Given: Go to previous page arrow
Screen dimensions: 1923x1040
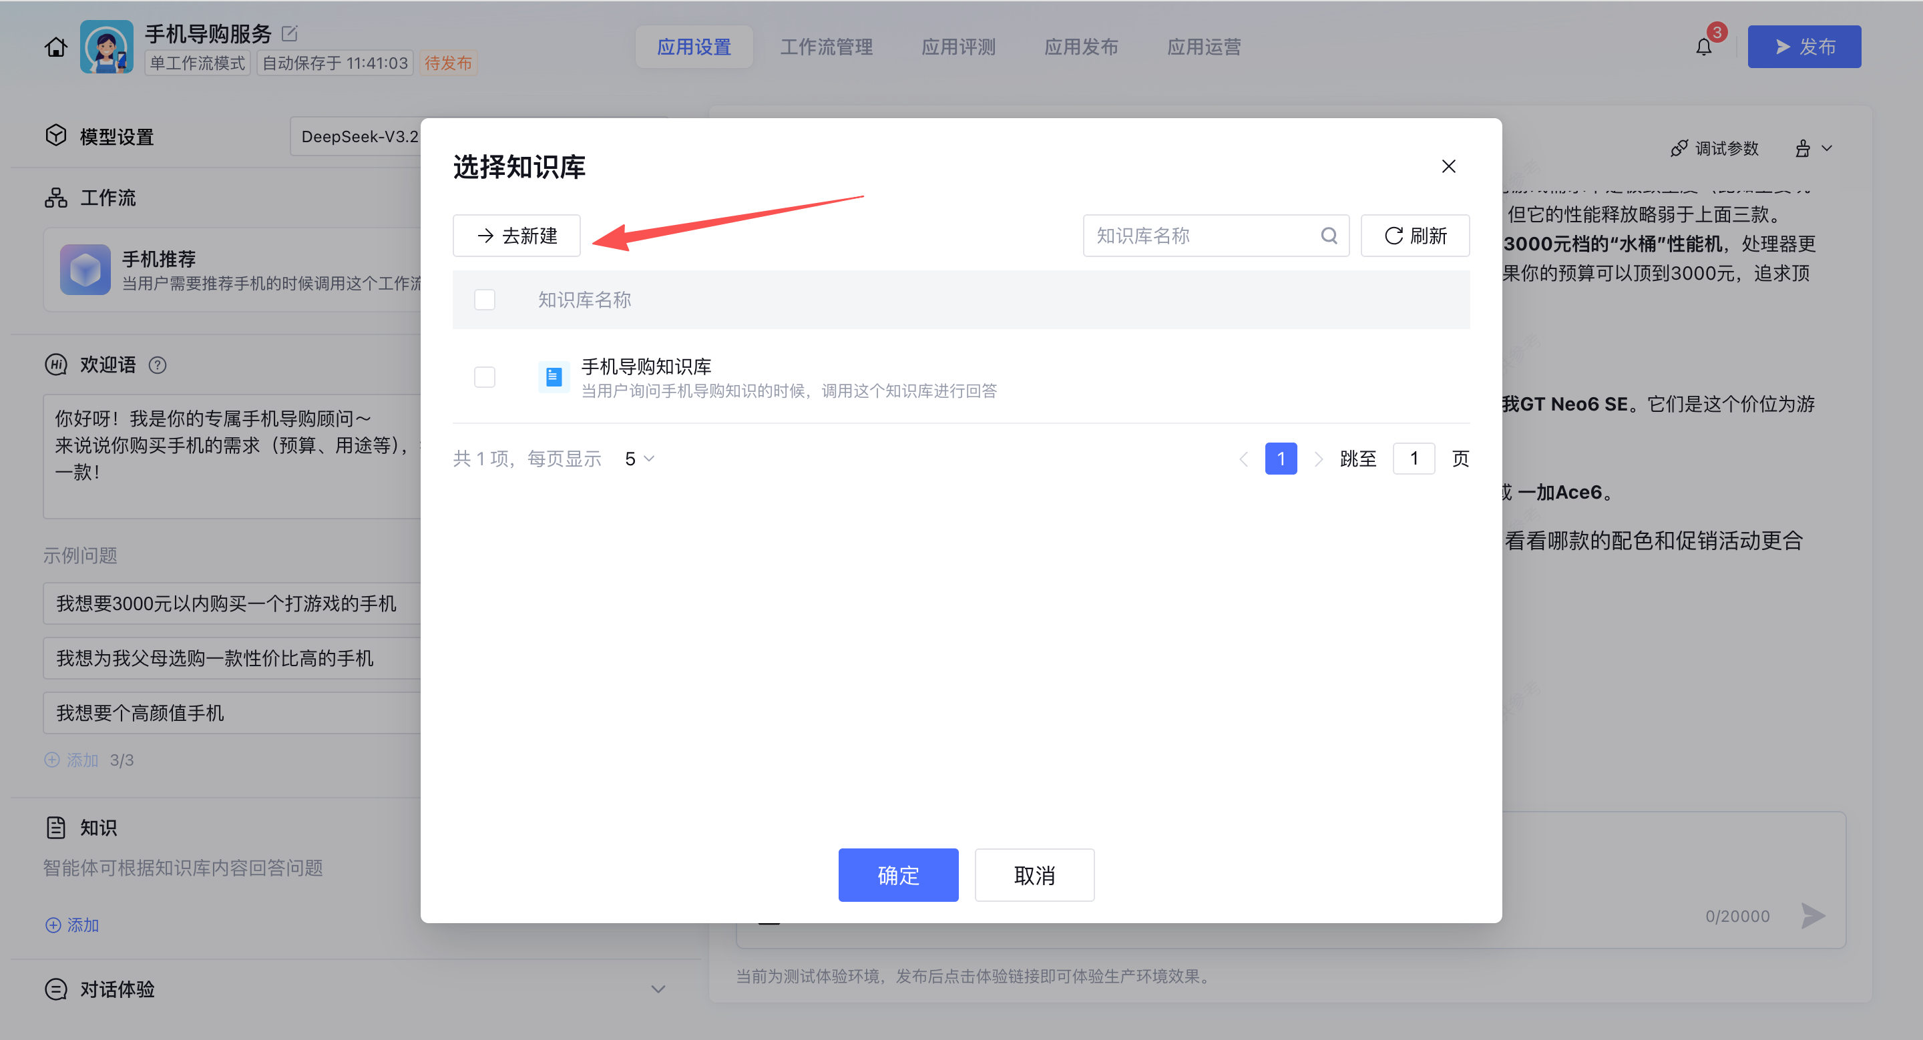Looking at the screenshot, I should point(1244,459).
